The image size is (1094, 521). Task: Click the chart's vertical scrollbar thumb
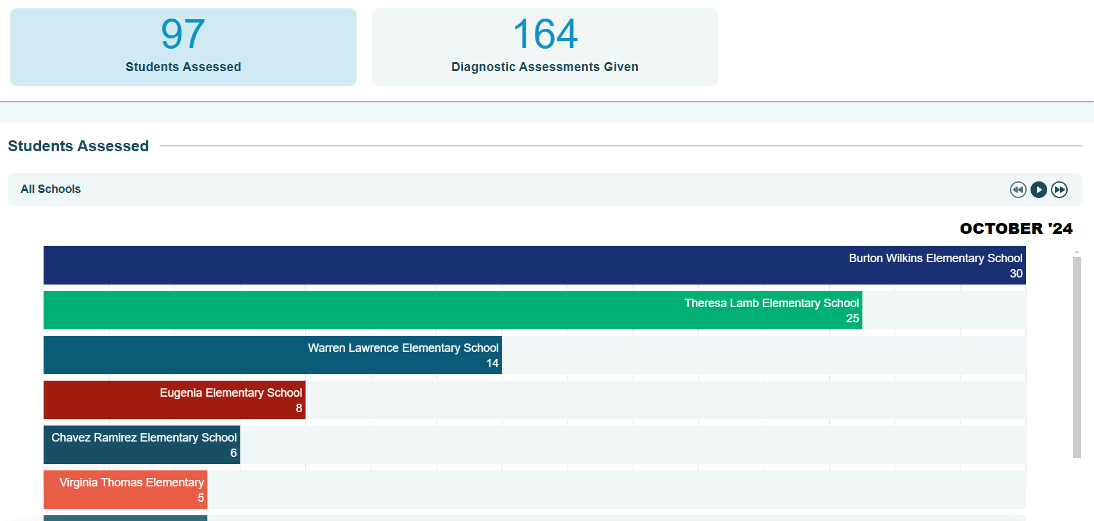point(1077,358)
